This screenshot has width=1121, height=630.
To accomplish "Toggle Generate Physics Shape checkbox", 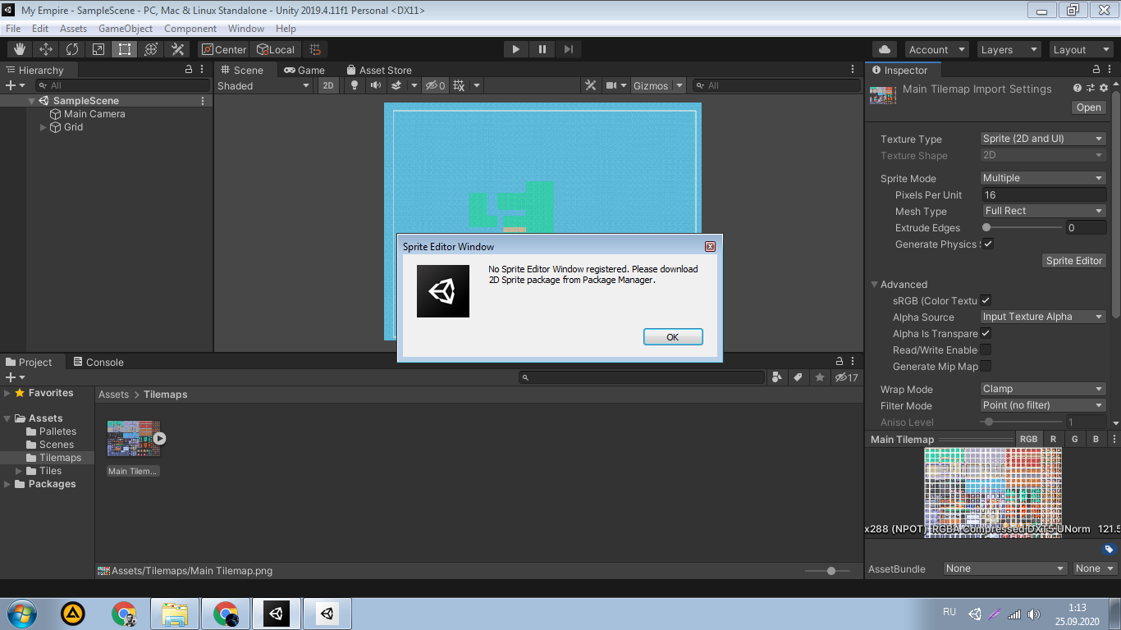I will (x=988, y=244).
